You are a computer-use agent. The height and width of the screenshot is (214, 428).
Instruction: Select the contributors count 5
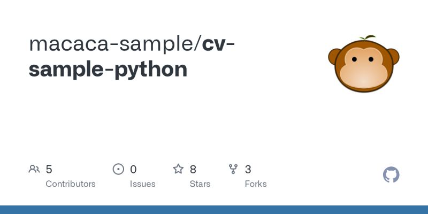(x=49, y=170)
